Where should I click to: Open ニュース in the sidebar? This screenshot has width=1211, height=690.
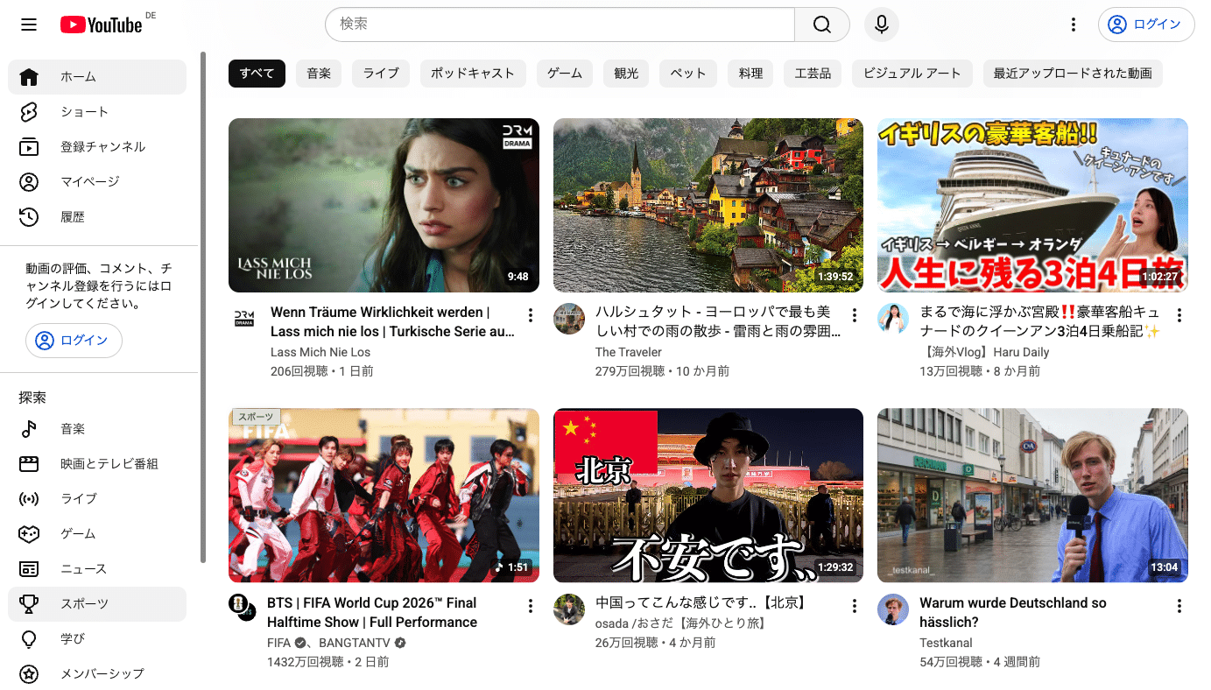point(97,569)
